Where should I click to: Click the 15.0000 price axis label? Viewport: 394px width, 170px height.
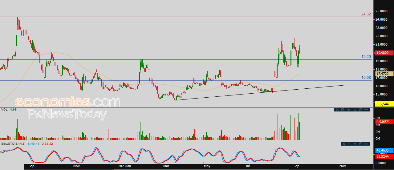382,94
